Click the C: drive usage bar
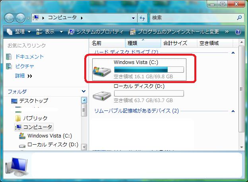Screen dimensions: 248x182 pyautogui.click(x=149, y=70)
